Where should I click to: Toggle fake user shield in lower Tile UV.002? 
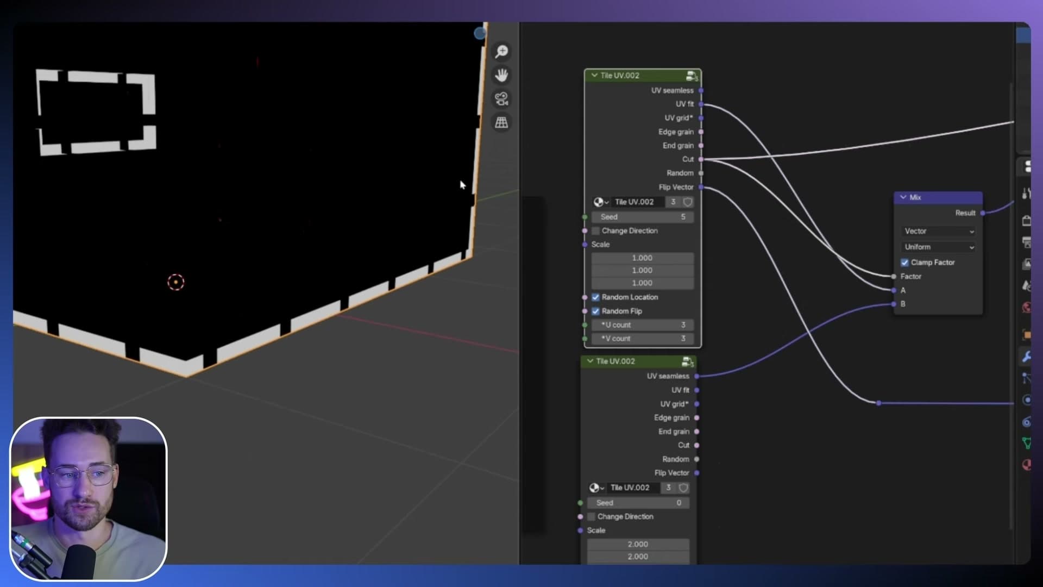(x=683, y=488)
